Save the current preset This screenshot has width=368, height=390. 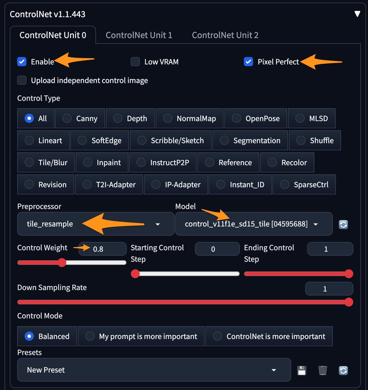pyautogui.click(x=302, y=370)
